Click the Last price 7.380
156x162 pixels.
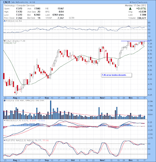143,15
